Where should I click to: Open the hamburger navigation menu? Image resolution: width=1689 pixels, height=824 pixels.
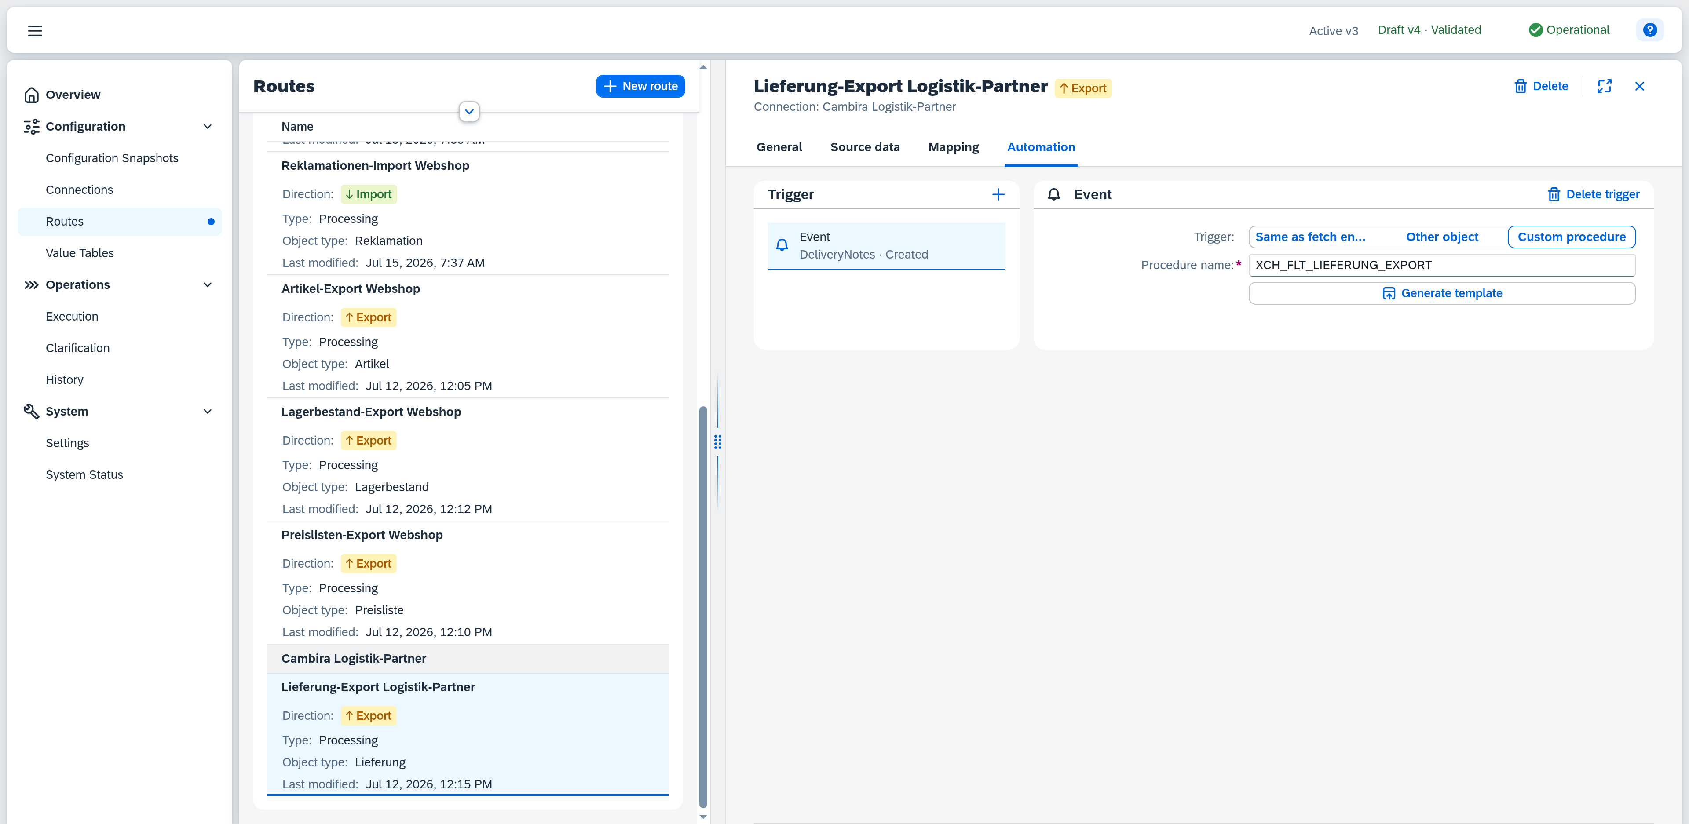click(x=35, y=30)
